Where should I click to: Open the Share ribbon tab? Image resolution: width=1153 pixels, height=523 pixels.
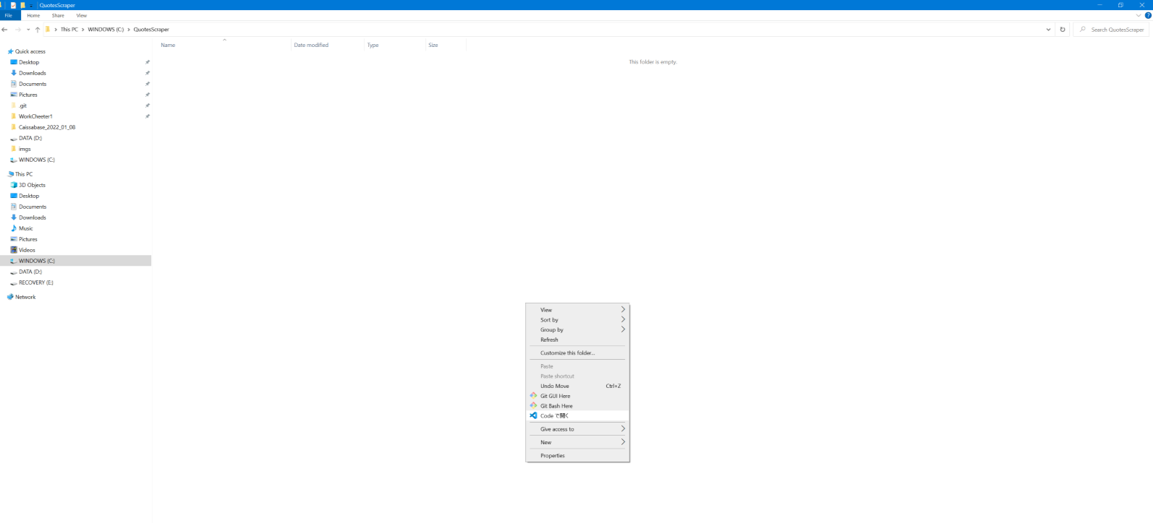coord(58,15)
